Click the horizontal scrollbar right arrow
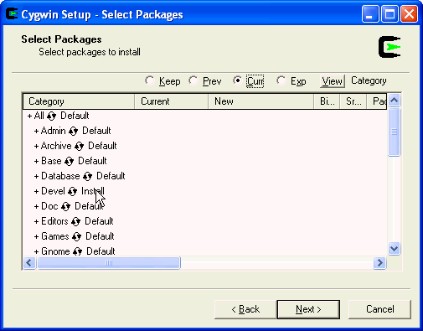Viewport: 423px width, 331px height. point(380,262)
